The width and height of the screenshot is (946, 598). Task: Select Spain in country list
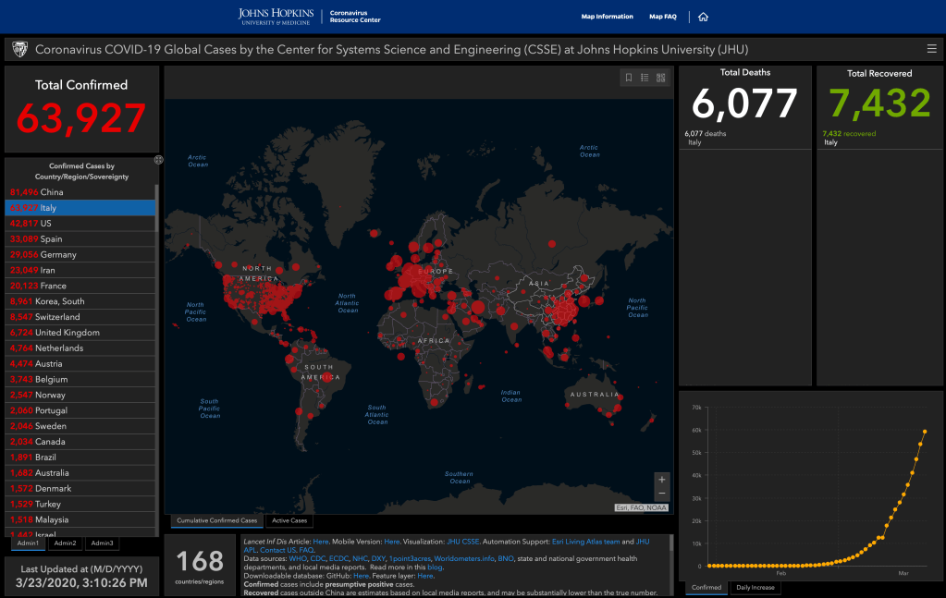click(51, 239)
